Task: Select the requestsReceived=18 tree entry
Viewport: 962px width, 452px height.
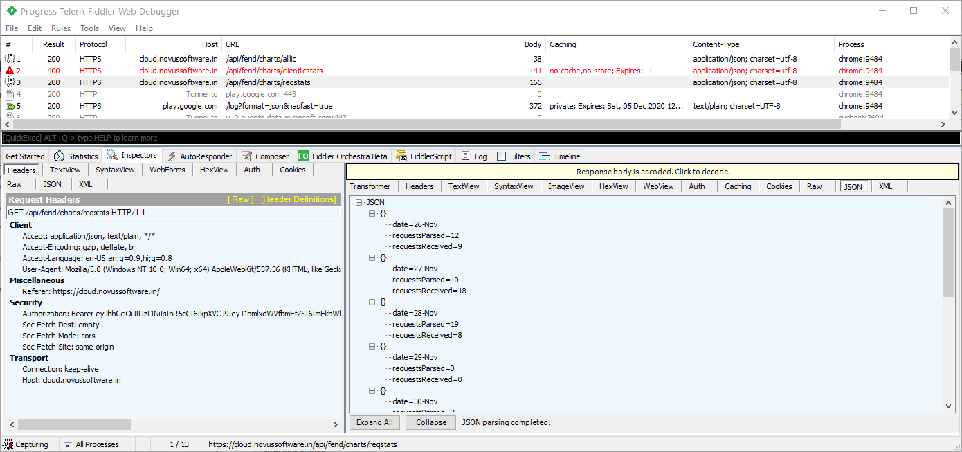Action: pos(429,291)
